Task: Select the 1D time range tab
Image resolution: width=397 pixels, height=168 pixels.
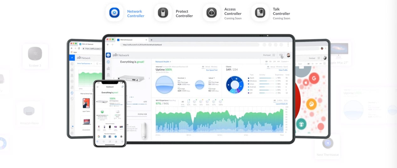Action: (267, 62)
